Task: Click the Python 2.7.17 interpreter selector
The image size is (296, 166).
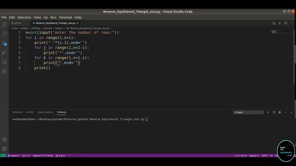Action: [x=43, y=156]
